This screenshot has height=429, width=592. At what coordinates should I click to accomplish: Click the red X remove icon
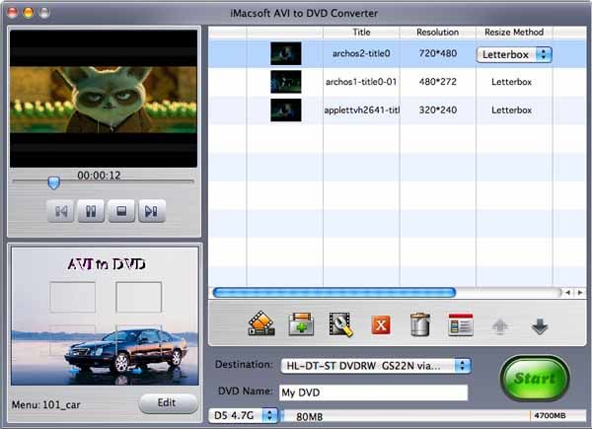pos(381,324)
